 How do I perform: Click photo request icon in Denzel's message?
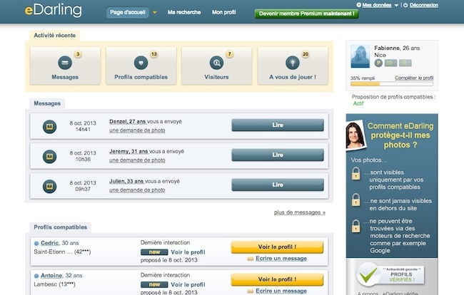[49, 127]
